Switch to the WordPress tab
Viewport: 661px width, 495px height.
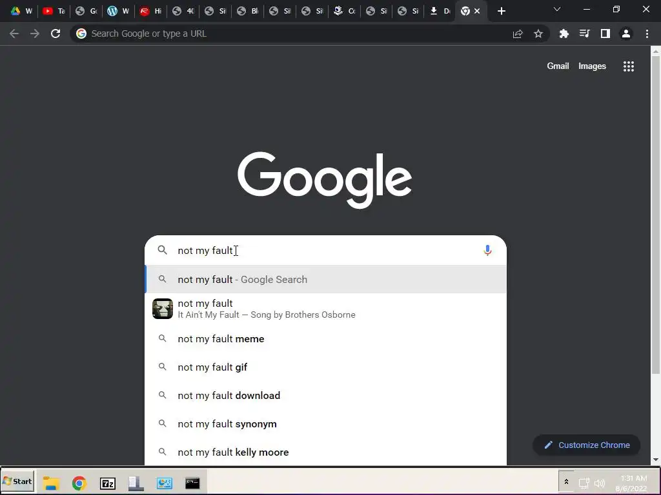pos(118,11)
